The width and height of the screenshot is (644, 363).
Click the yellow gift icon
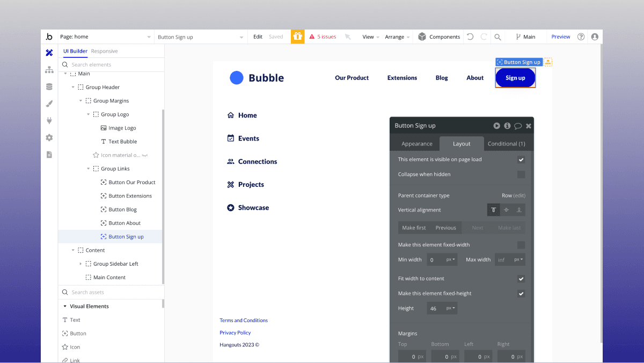click(298, 37)
